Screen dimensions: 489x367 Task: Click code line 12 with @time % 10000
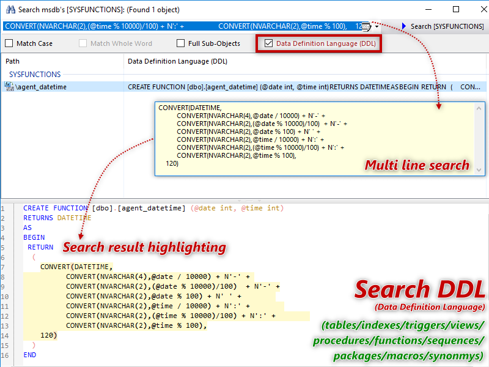(x=171, y=316)
